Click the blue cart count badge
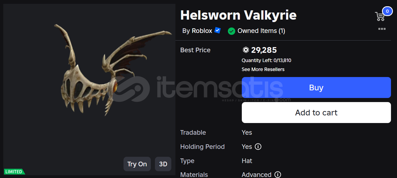 387,11
